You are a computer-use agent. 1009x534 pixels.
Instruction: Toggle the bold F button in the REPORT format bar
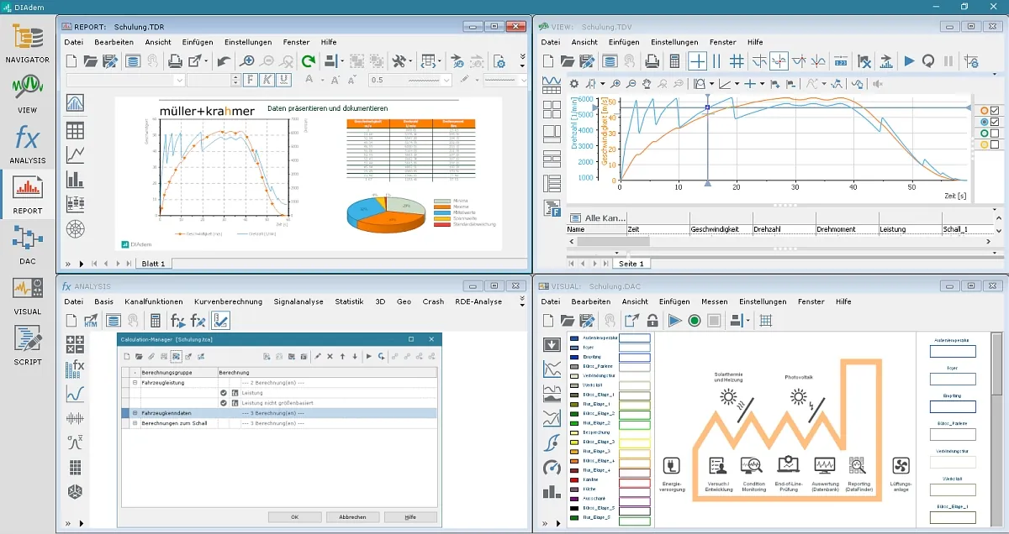pos(250,80)
